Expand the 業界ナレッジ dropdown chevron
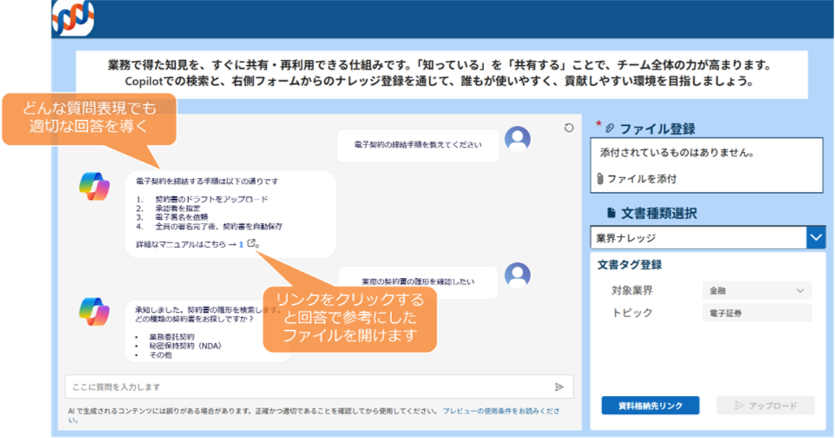This screenshot has width=835, height=438. (x=815, y=237)
